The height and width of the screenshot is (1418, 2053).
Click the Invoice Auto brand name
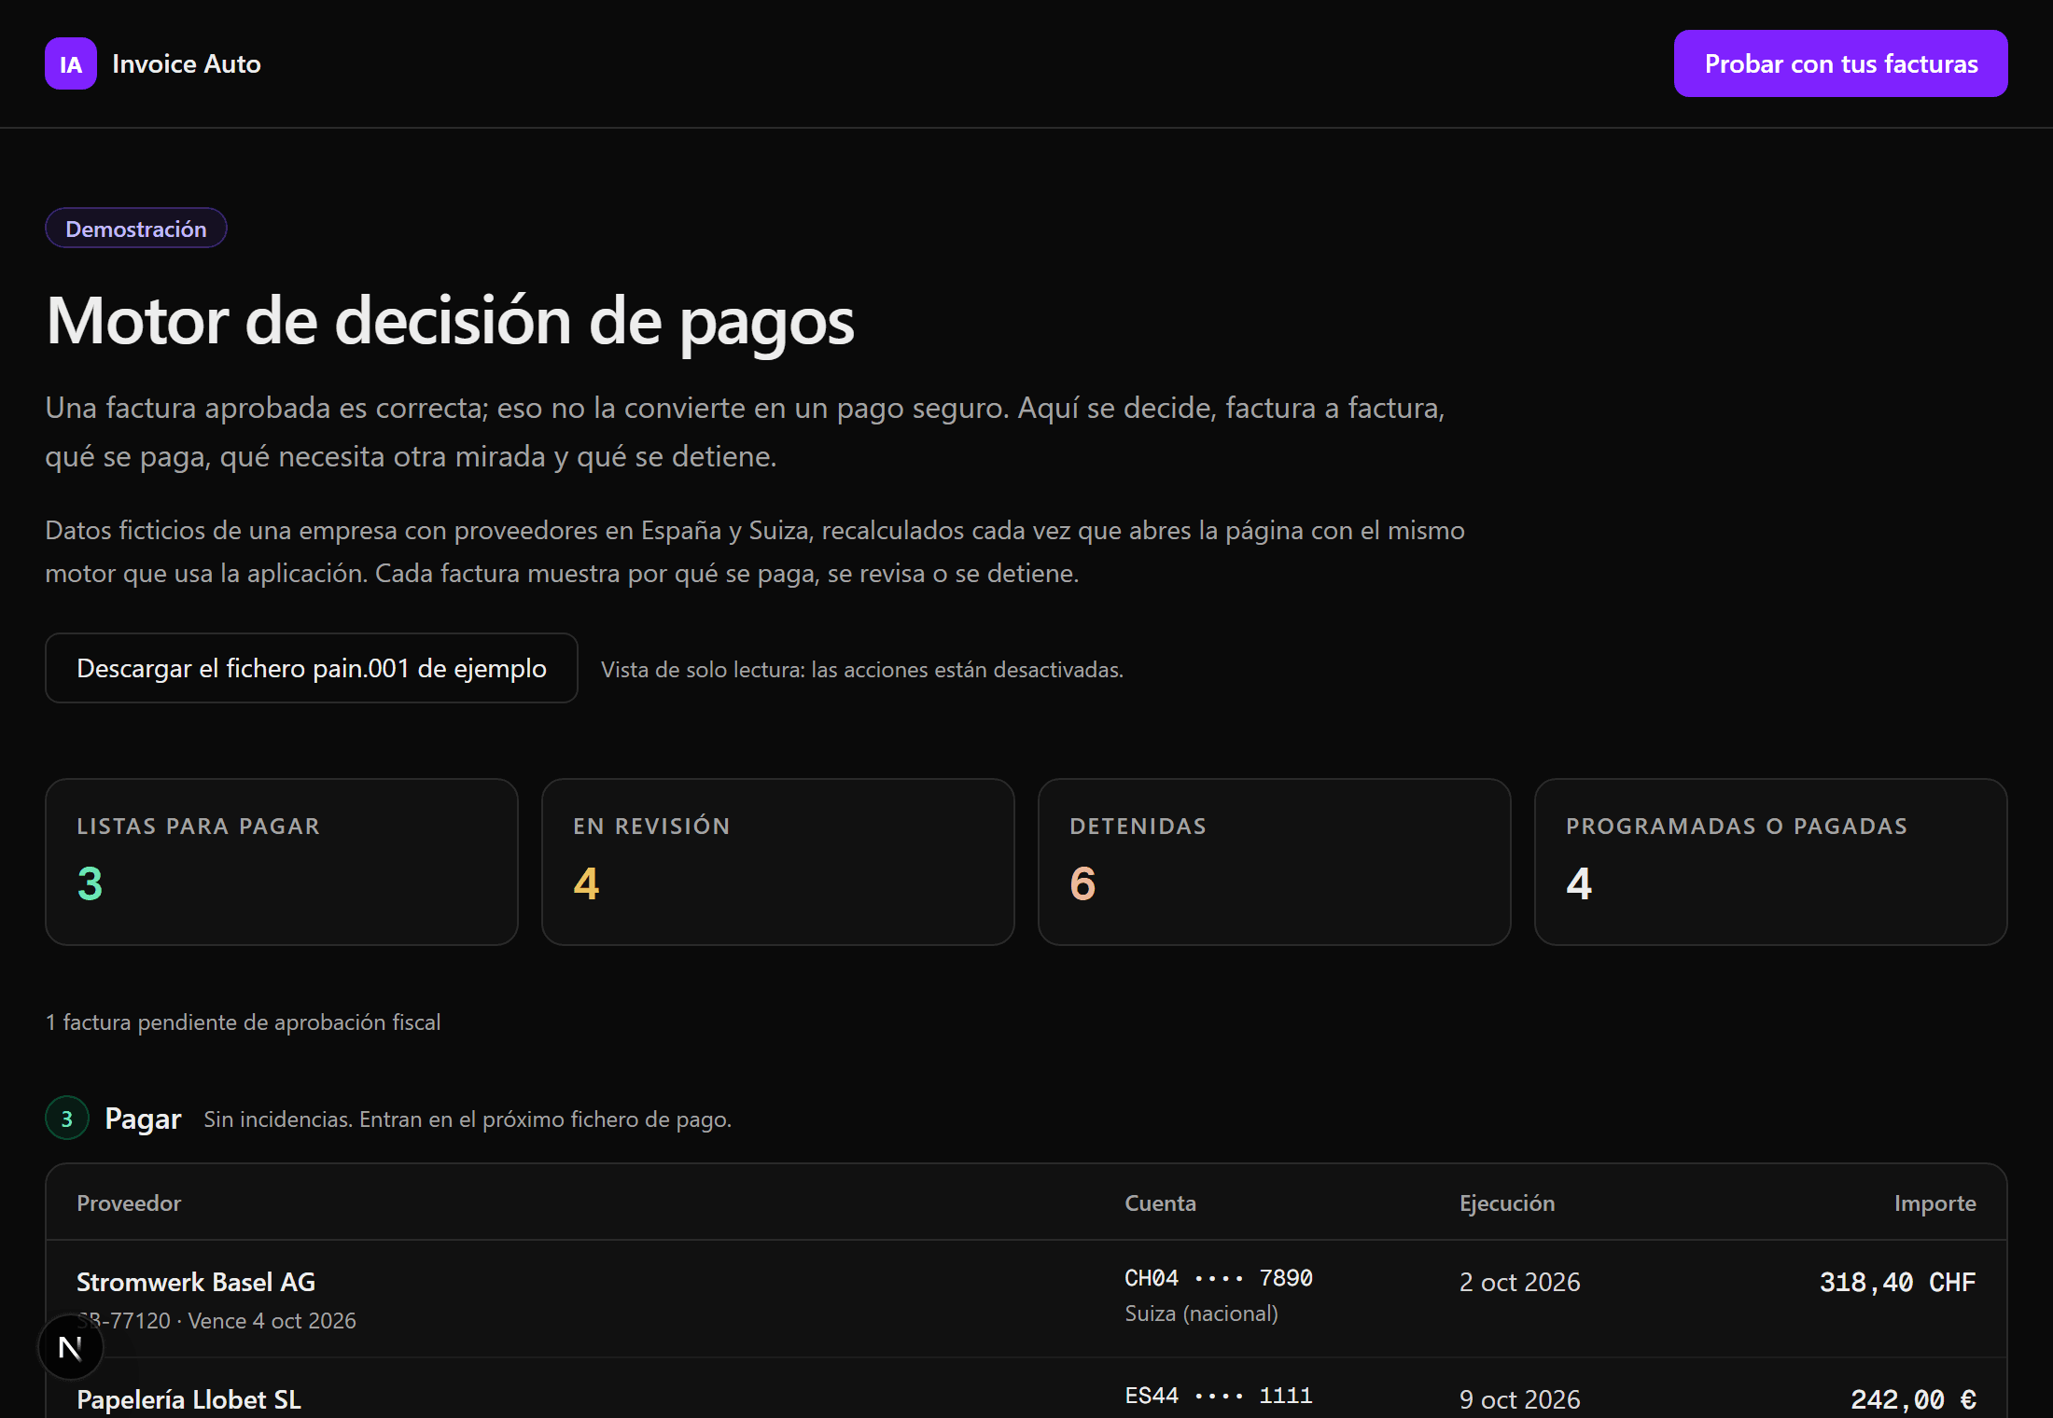tap(187, 63)
